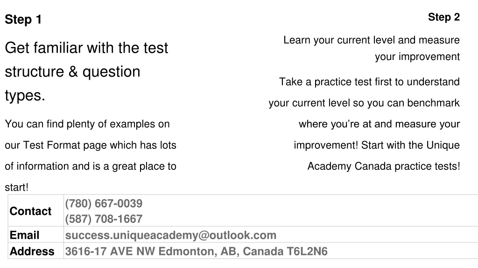Open the Test Format page text link
Screen dimensions: 478x268
pos(63,145)
